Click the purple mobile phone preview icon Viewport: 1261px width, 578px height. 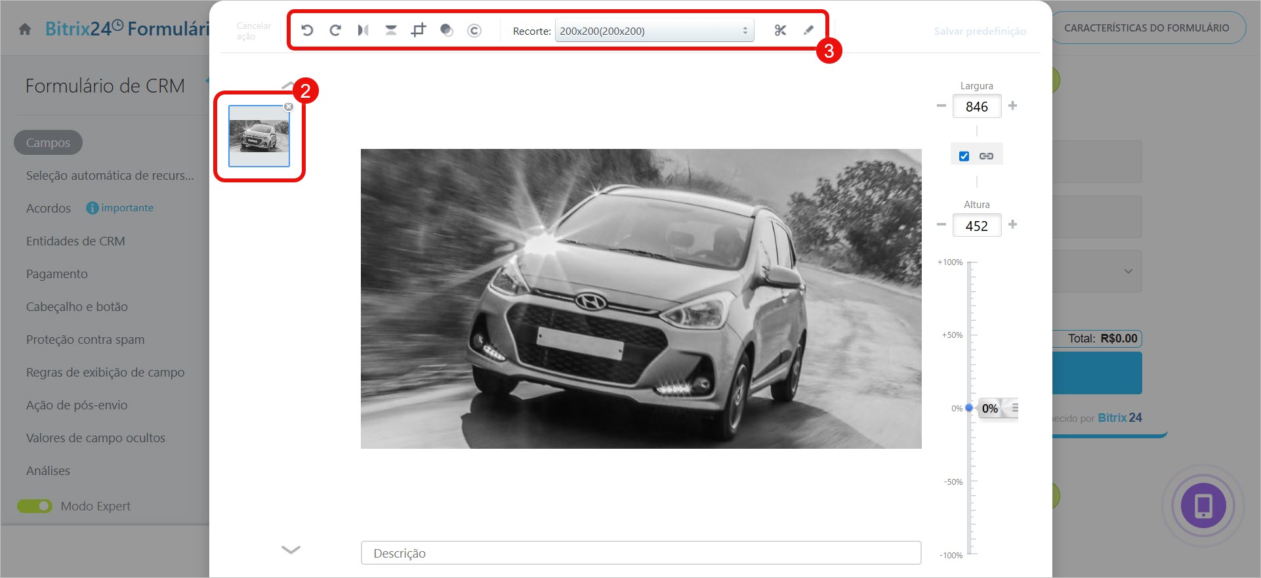pyautogui.click(x=1203, y=505)
